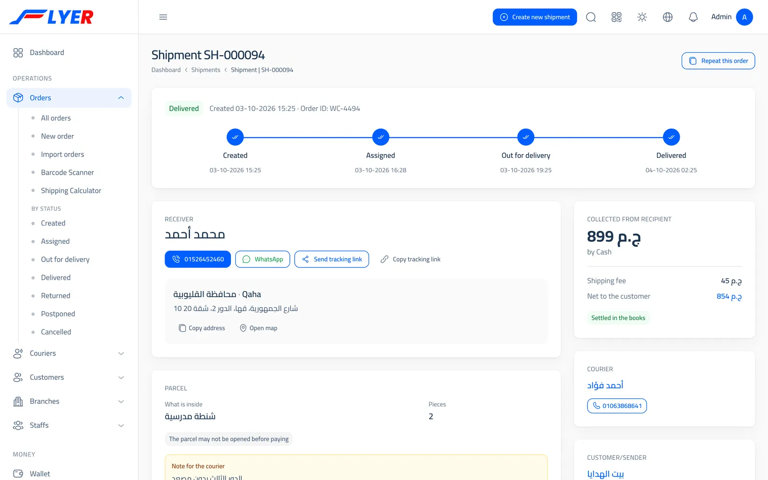Toggle light/dark theme sun icon
Viewport: 768px width, 480px height.
[x=642, y=17]
